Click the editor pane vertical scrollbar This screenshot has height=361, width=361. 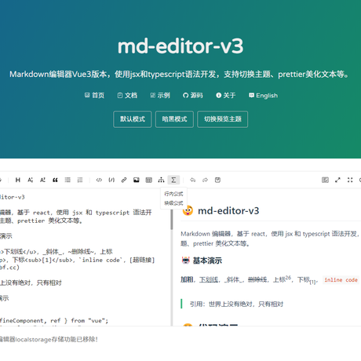click(x=172, y=220)
